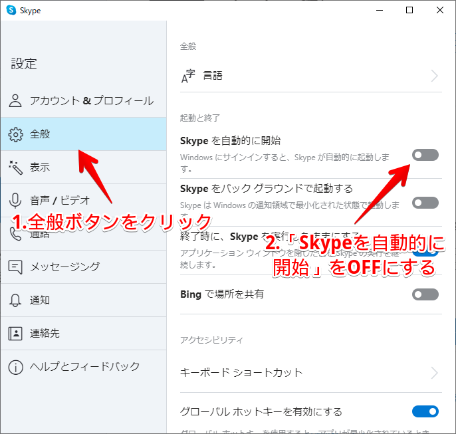The height and width of the screenshot is (434, 456).
Task: Open the 表示 settings section
Action: pyautogui.click(x=84, y=167)
